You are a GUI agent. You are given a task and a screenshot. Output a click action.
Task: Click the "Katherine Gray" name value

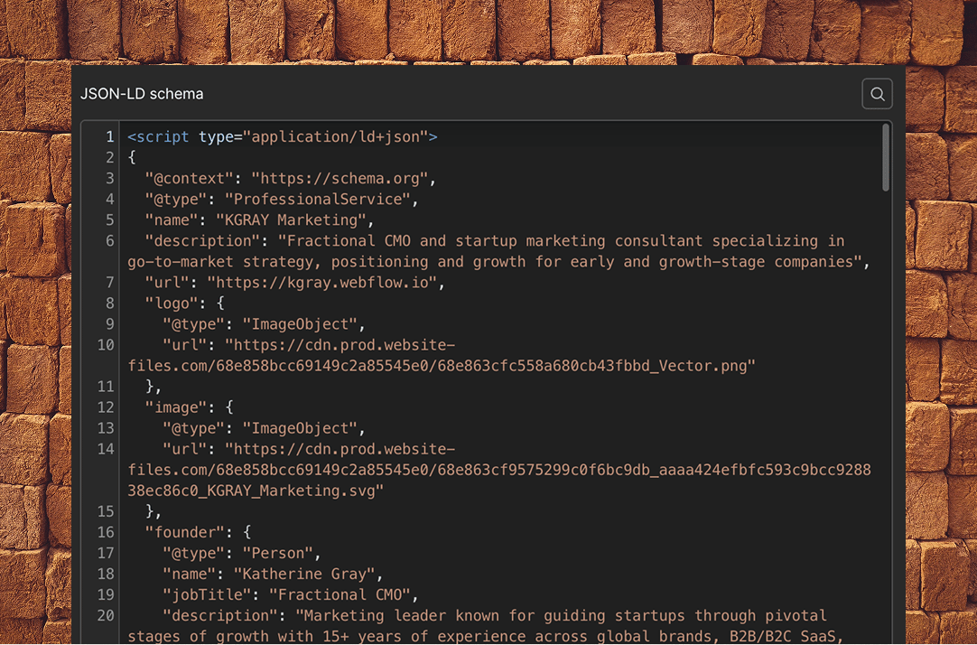click(308, 574)
